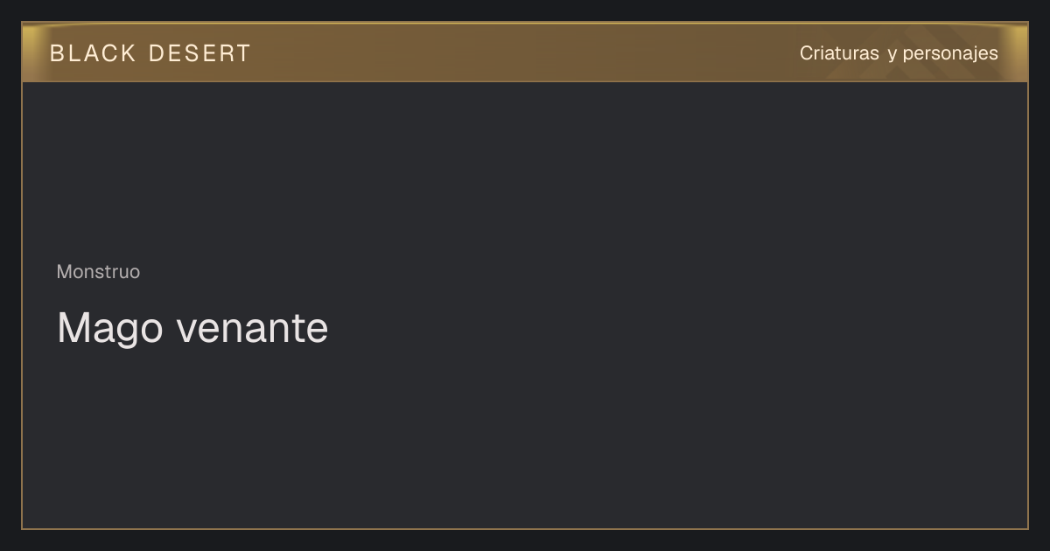Click the word BLACK in the header
The image size is (1050, 551).
(93, 53)
